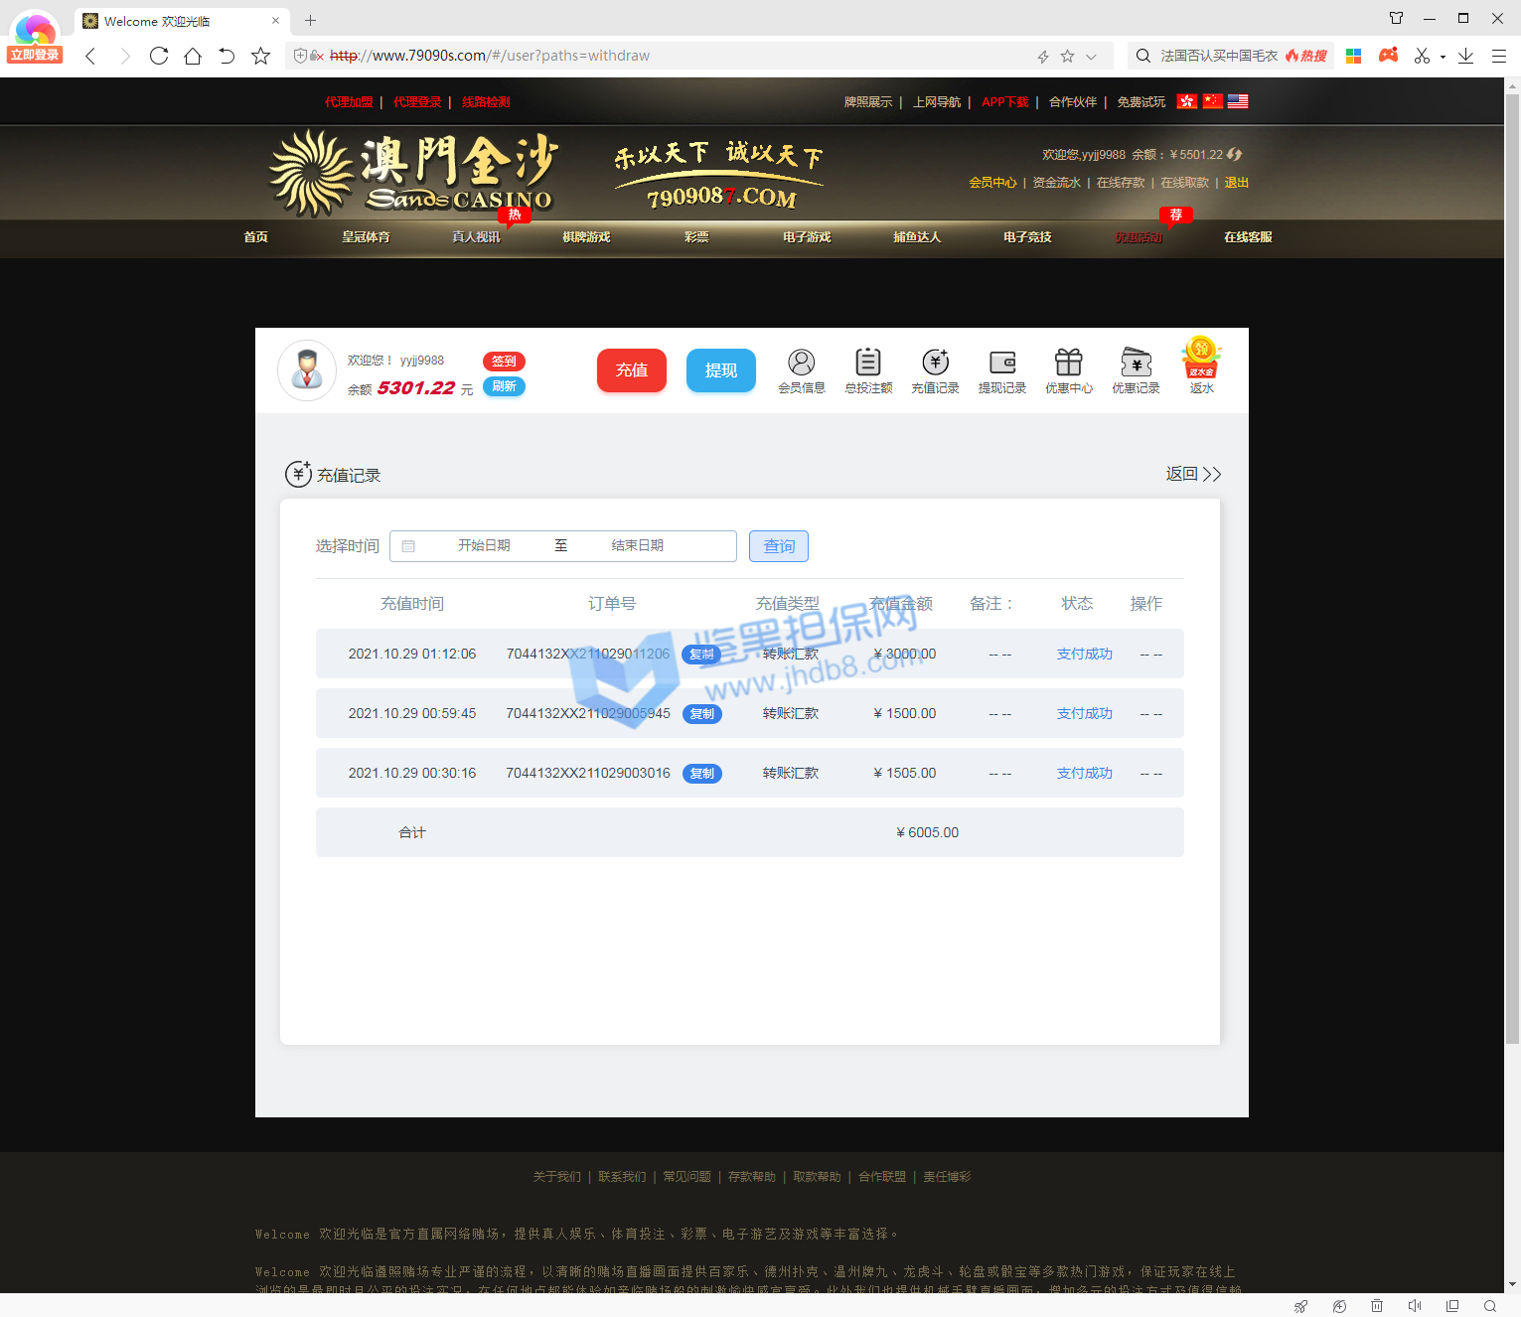
Task: Expand the dropdown arrow beside scissors icon
Action: [1443, 57]
